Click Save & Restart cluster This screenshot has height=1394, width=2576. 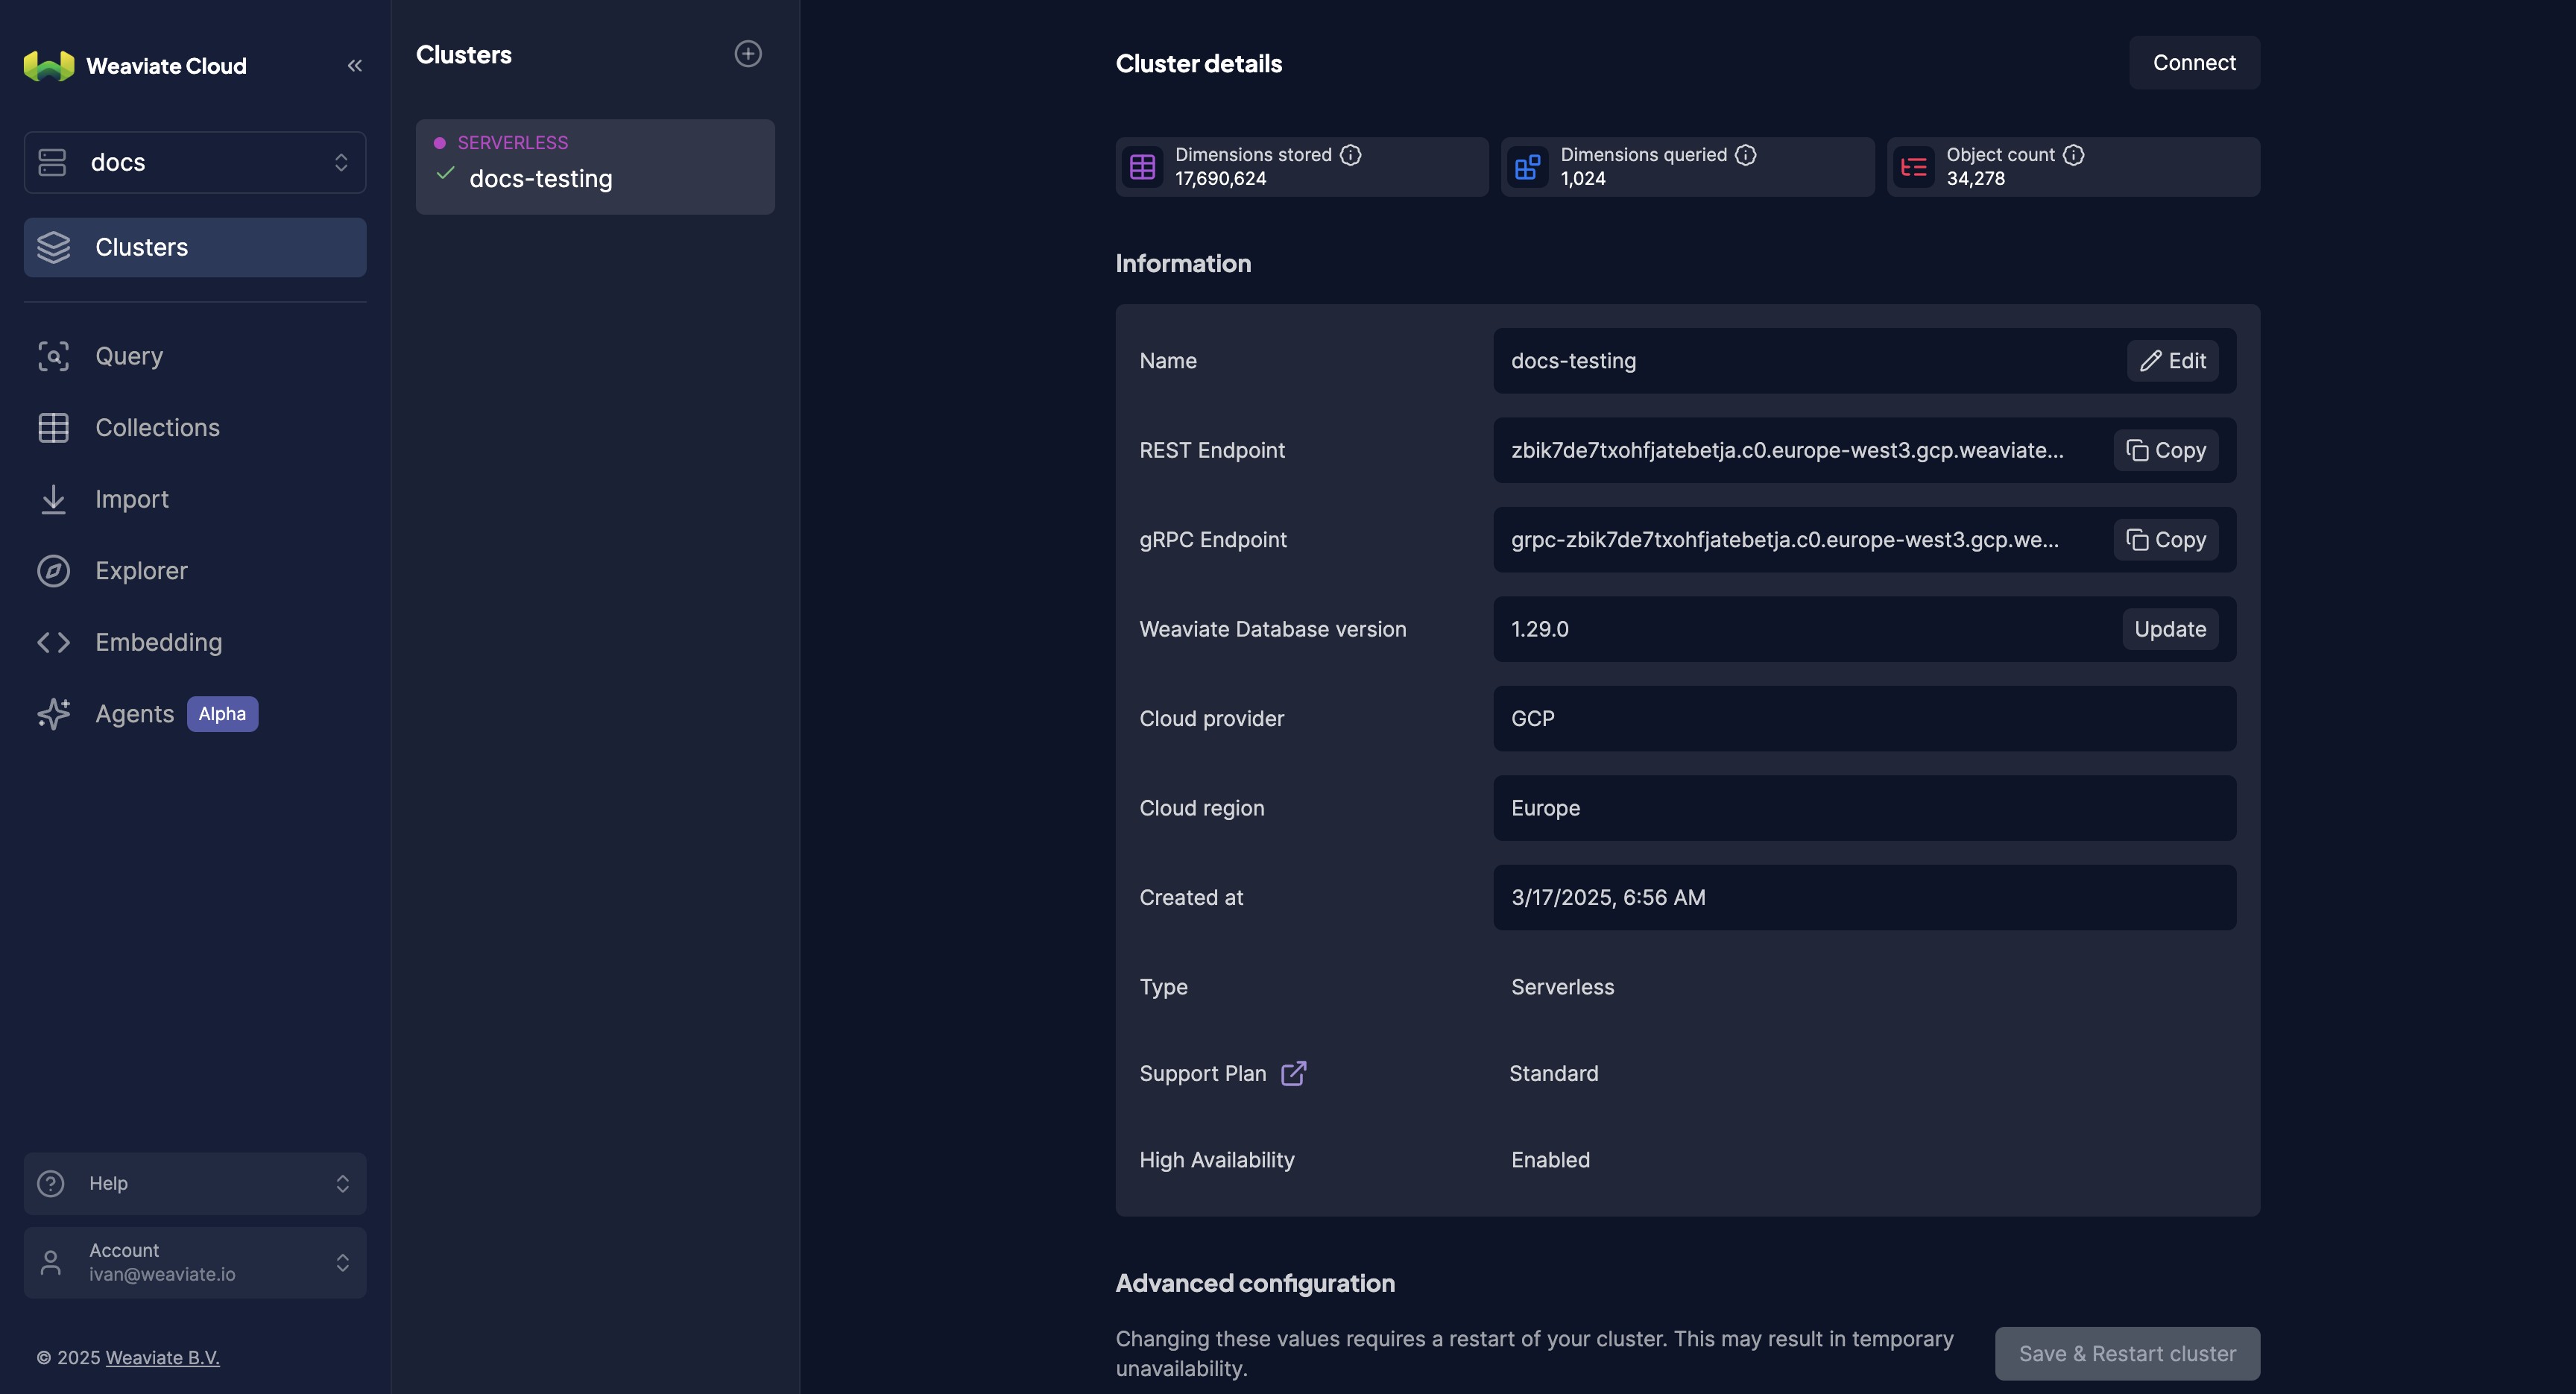2127,1353
